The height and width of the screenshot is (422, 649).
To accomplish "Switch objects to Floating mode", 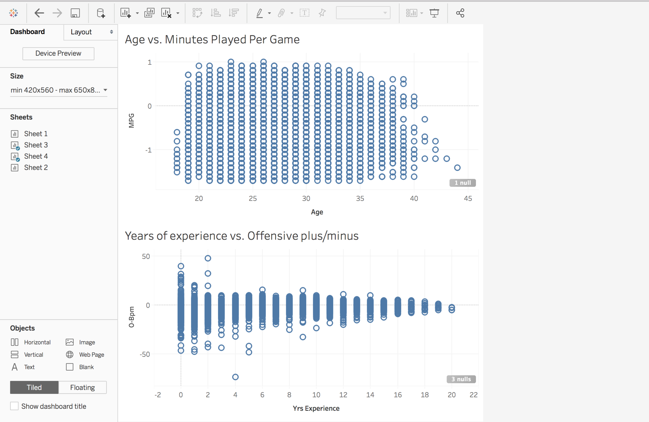I will 82,387.
